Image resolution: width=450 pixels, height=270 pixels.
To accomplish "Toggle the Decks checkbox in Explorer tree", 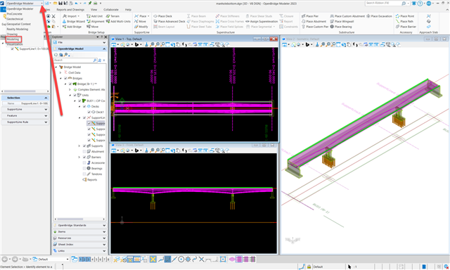I will tap(84, 106).
